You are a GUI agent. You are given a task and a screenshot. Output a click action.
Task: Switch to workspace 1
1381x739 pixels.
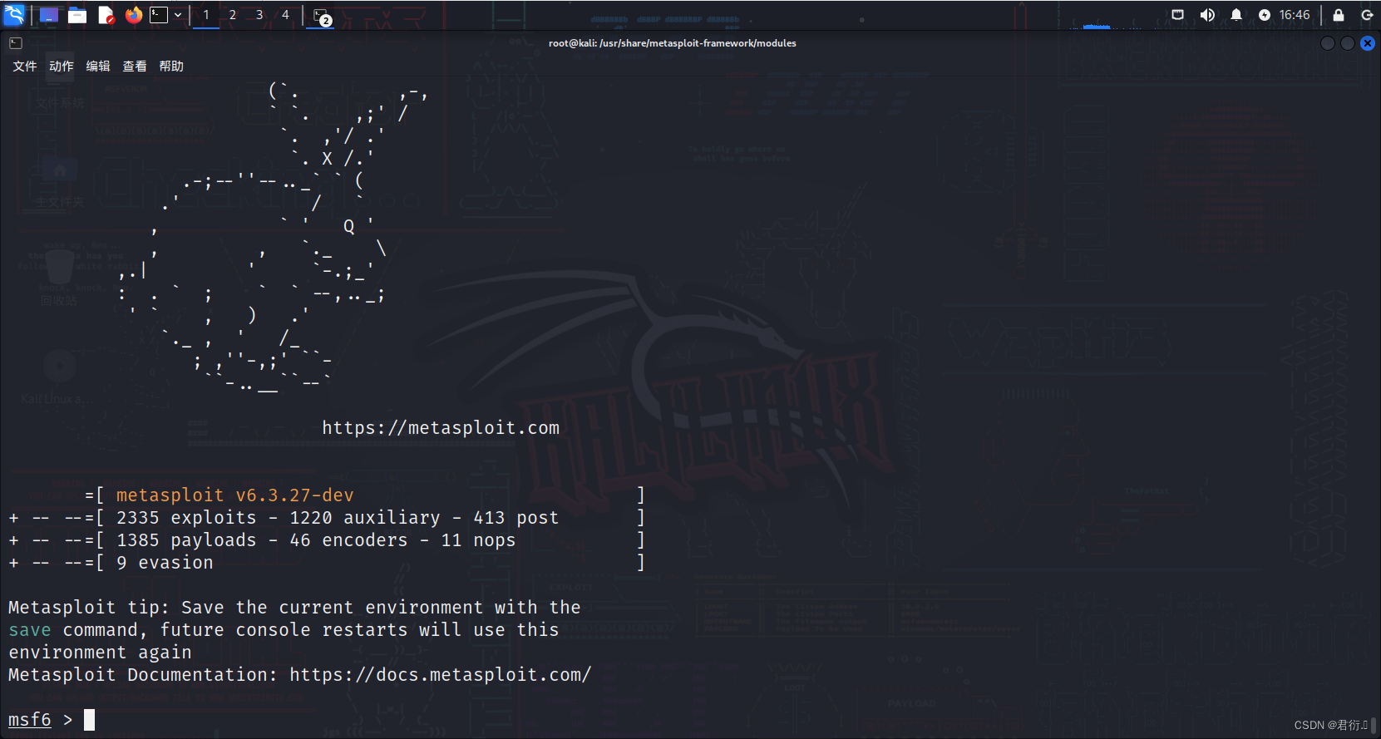point(206,15)
